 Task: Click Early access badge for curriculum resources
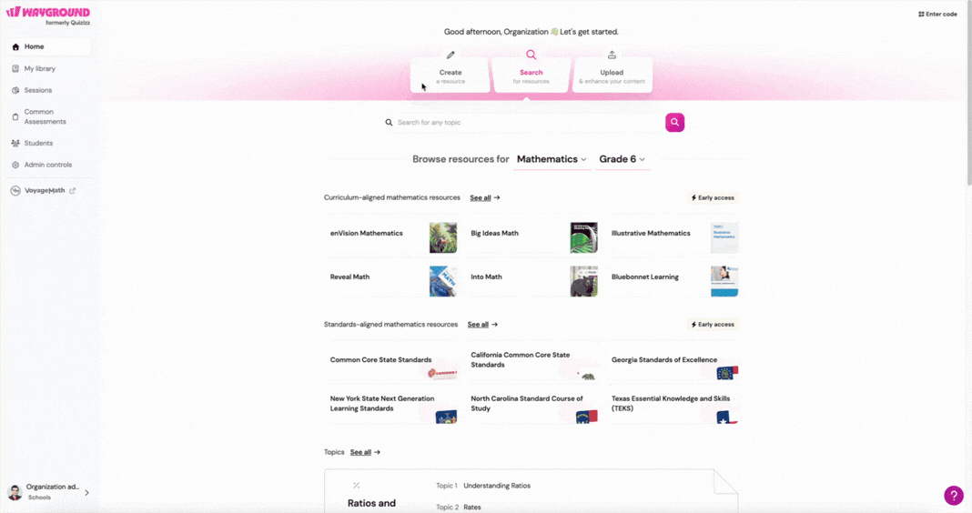coord(713,197)
